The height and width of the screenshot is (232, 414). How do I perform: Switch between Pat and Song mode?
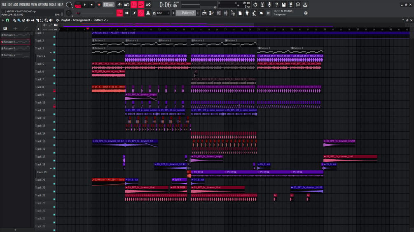(78, 5)
